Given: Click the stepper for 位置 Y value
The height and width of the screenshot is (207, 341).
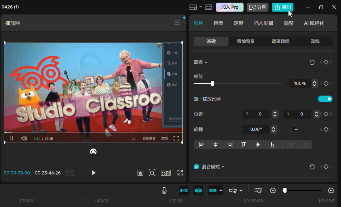Looking at the screenshot, I should point(317,114).
